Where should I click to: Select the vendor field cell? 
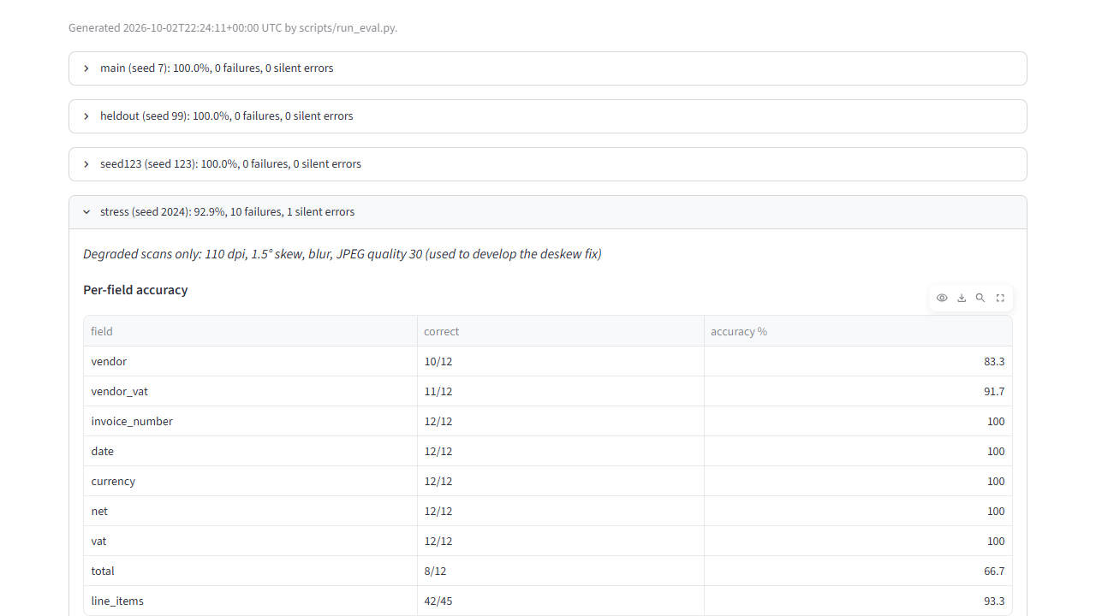[250, 361]
